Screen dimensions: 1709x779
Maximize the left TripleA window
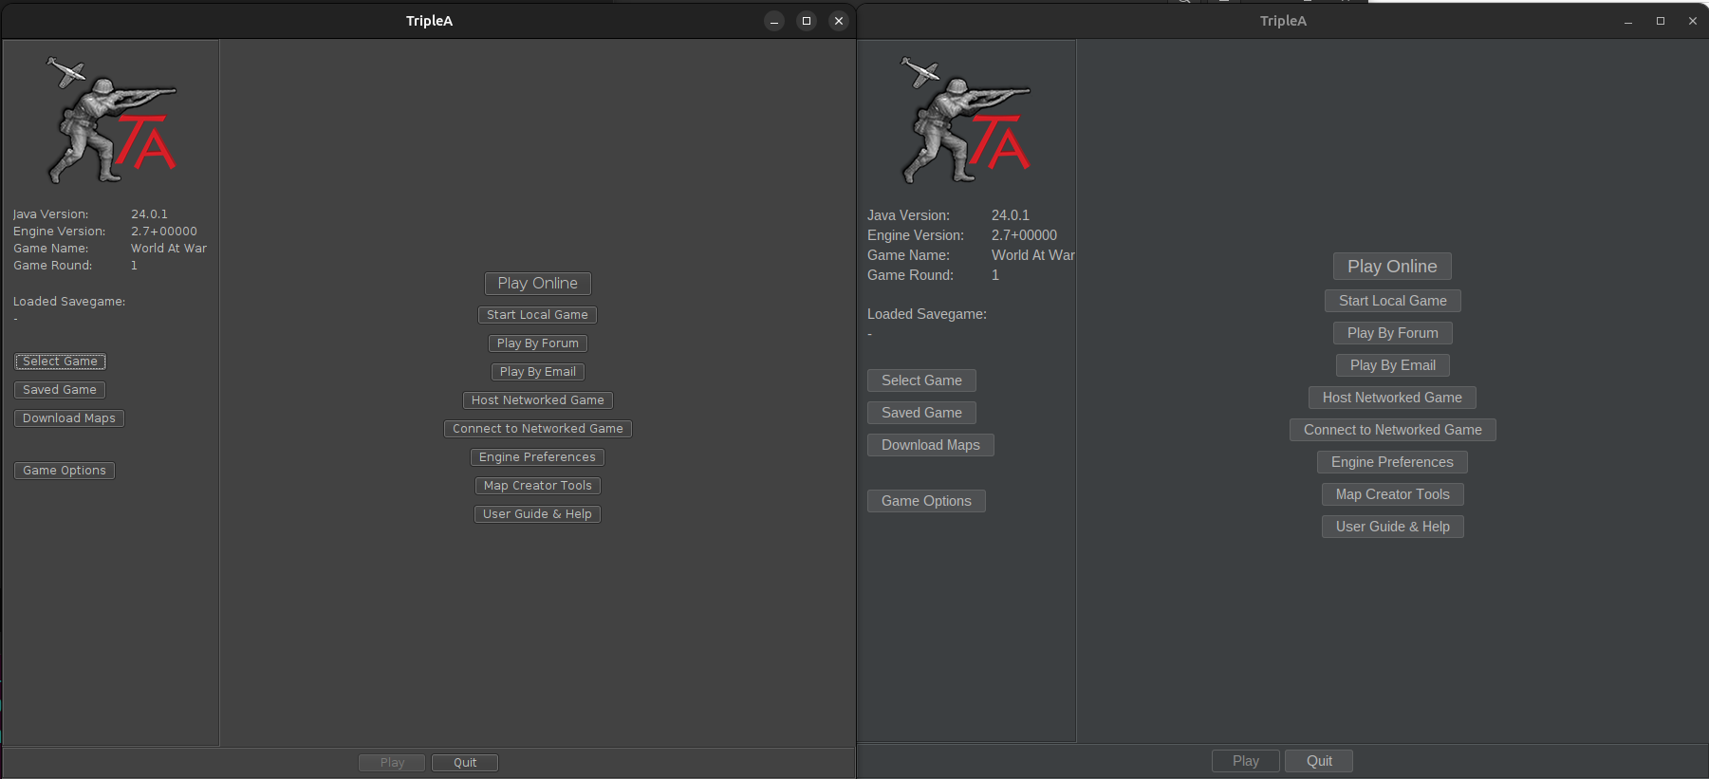[x=807, y=21]
